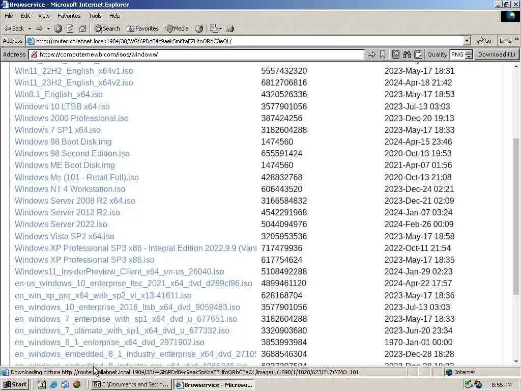The image size is (521, 391).
Task: Open Windows ME Boot Disk.img link
Action: tap(65, 165)
